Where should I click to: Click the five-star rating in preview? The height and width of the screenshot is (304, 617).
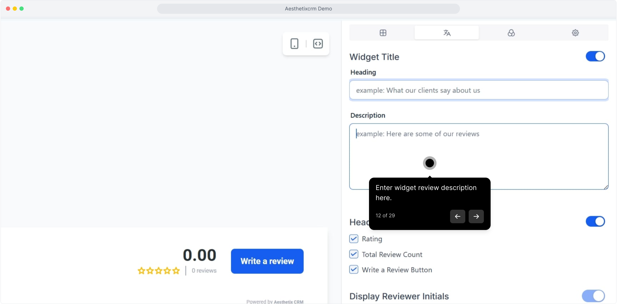159,271
